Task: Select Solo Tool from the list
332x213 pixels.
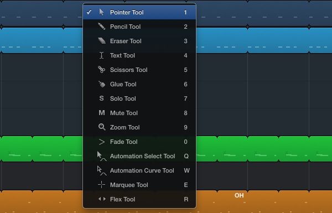Action: (139, 98)
